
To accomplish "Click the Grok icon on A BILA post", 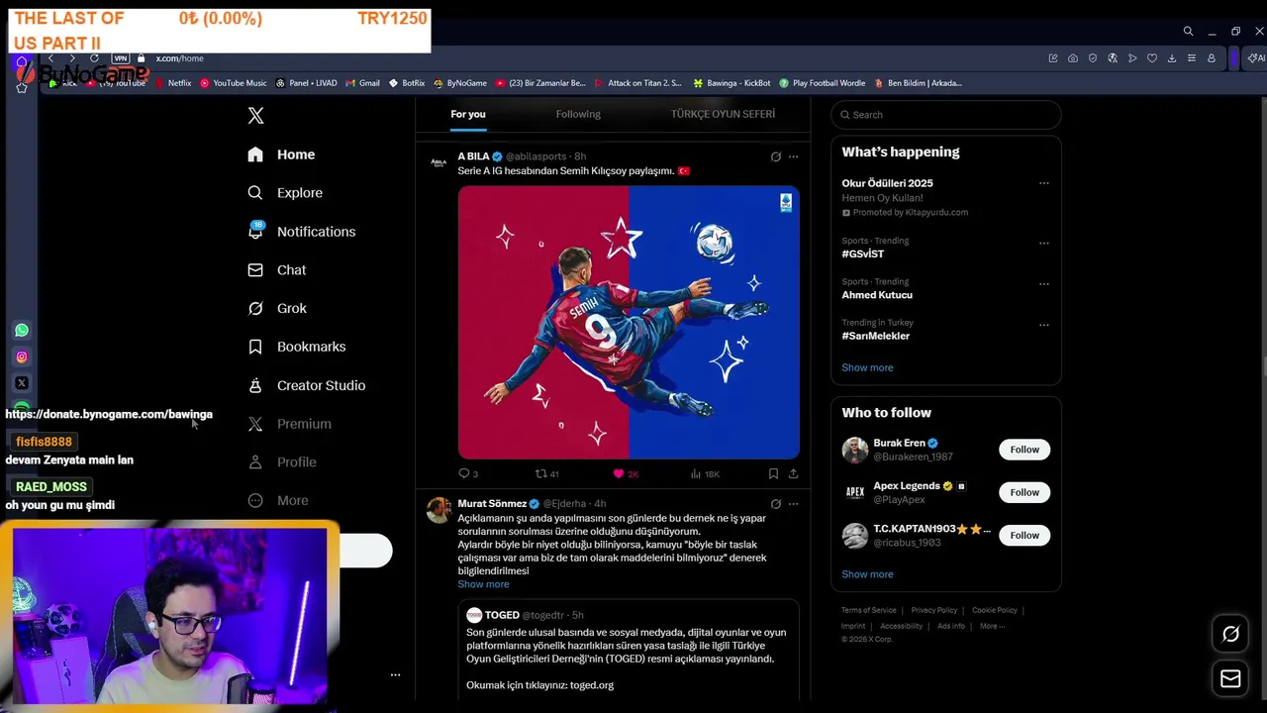I will pyautogui.click(x=776, y=156).
